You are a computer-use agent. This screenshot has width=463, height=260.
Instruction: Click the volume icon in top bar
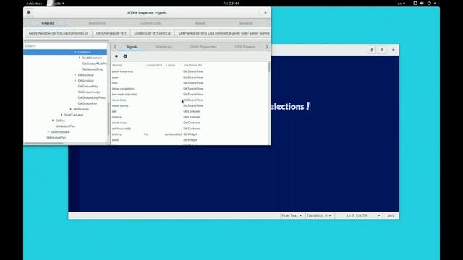[422, 3]
